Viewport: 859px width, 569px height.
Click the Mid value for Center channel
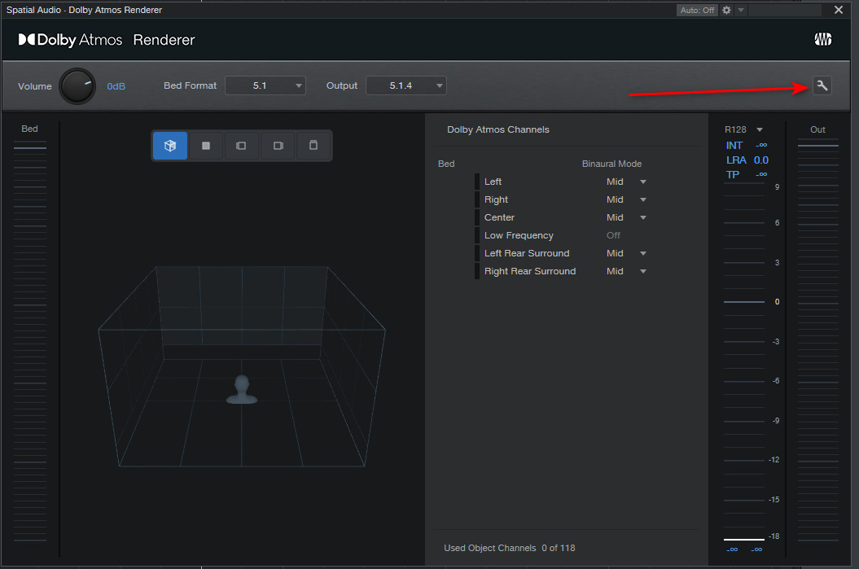pos(615,217)
